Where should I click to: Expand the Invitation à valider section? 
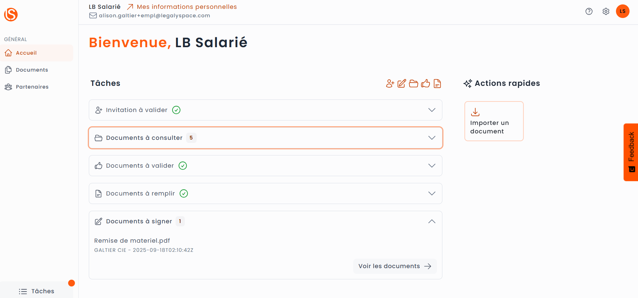pos(432,110)
